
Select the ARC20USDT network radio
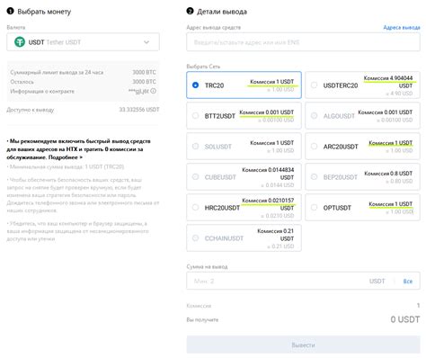click(x=314, y=147)
